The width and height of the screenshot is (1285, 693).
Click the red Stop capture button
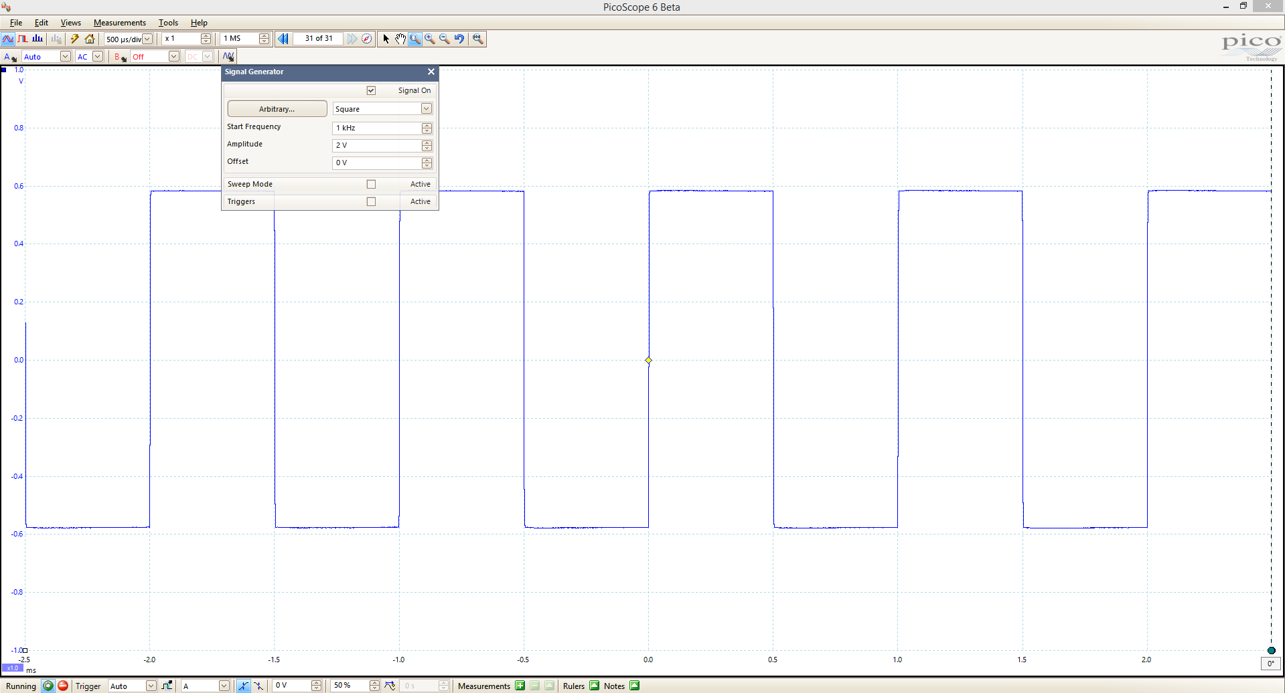63,686
